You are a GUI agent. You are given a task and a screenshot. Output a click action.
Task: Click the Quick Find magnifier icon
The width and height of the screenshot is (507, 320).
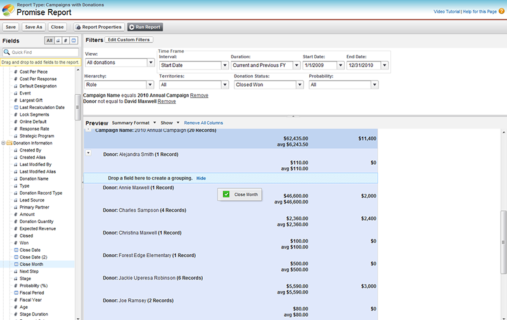click(x=7, y=52)
